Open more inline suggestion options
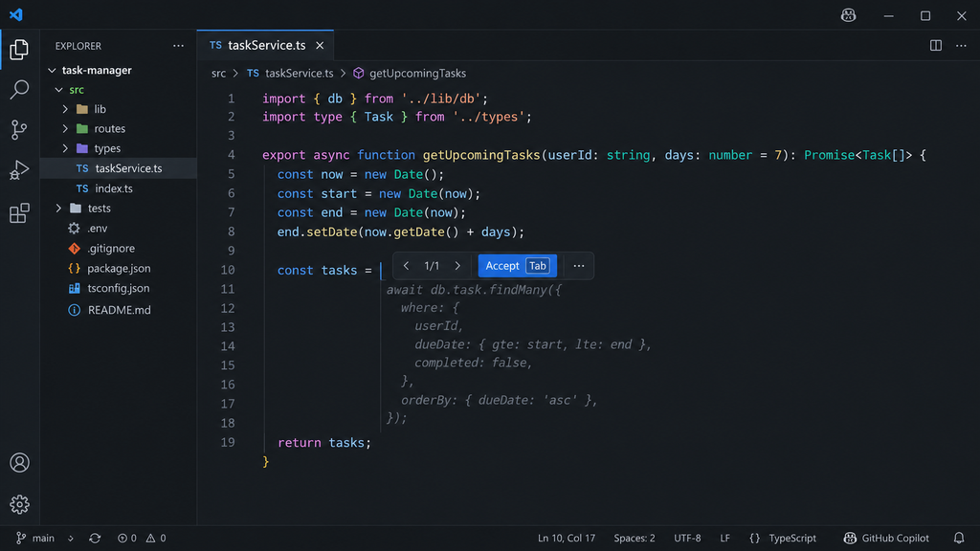980x551 pixels. 579,266
